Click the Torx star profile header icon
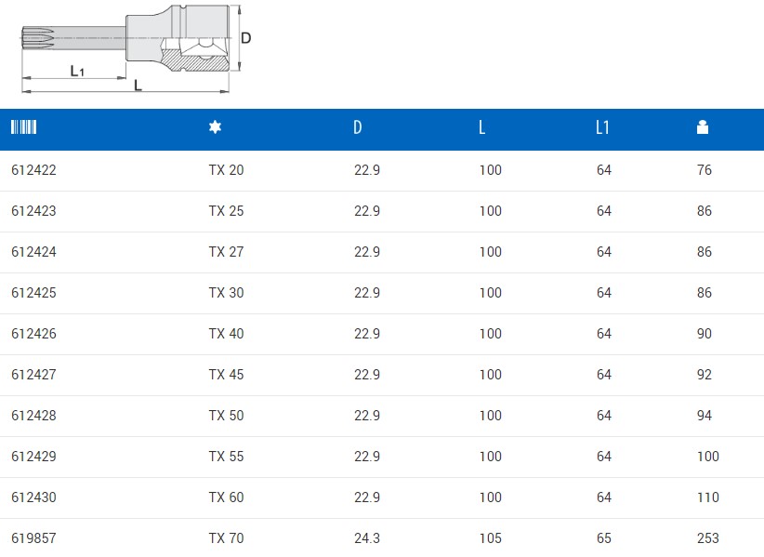The height and width of the screenshot is (557, 764). tap(215, 128)
